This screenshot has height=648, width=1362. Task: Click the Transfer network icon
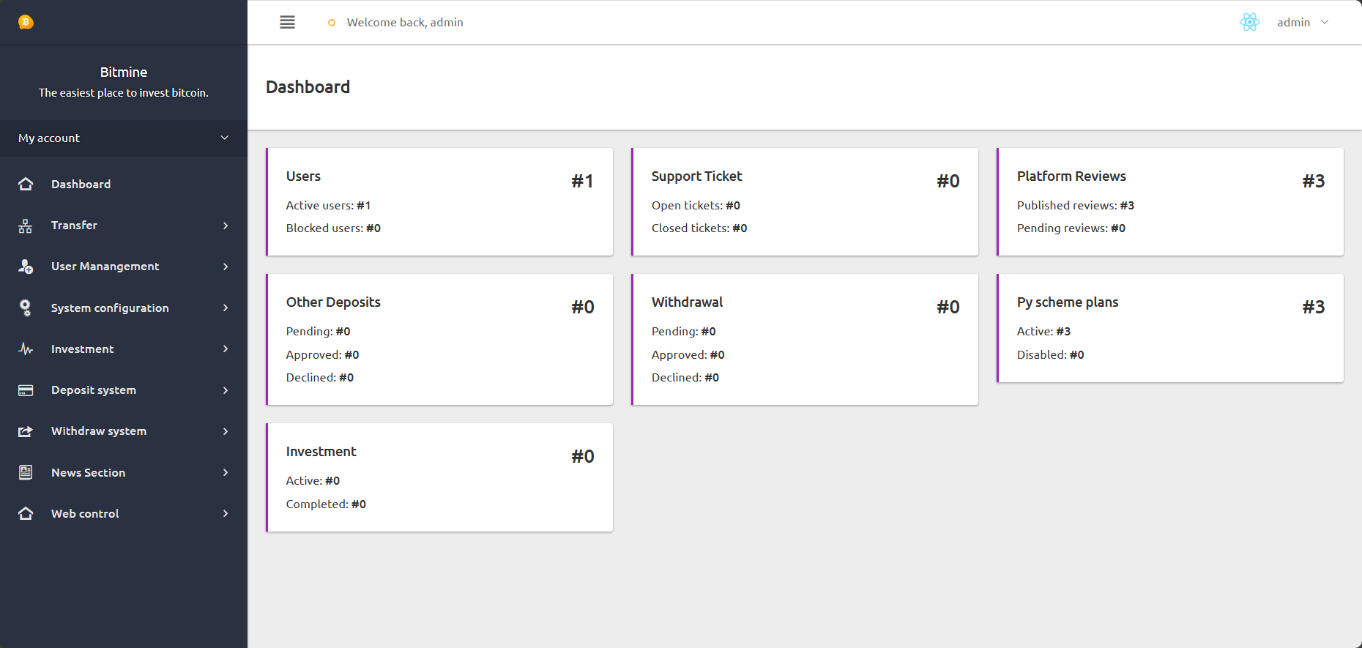click(x=26, y=226)
